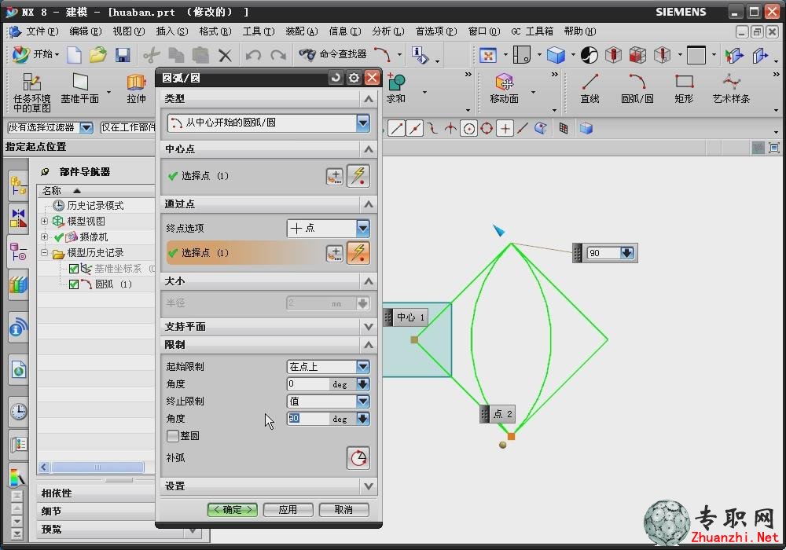The image size is (786, 550).
Task: Click the on-canvas angle value box
Action: (604, 253)
